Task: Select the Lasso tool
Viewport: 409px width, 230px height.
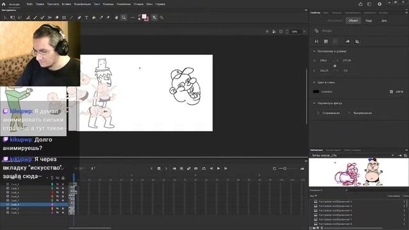Action: (x=20, y=17)
